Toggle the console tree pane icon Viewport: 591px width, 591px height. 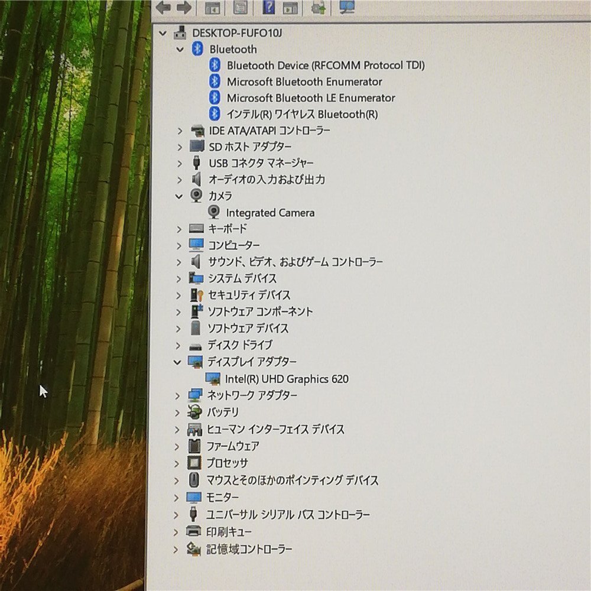[x=212, y=8]
